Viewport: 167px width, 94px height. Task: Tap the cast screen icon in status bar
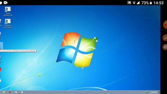(129, 3)
